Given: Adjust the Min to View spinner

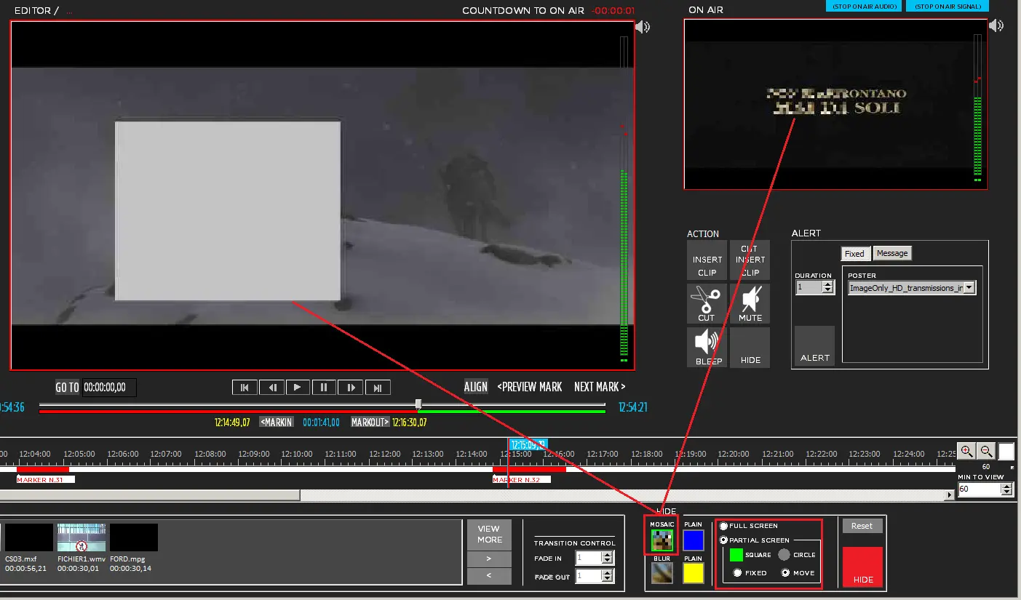Looking at the screenshot, I should [1006, 489].
